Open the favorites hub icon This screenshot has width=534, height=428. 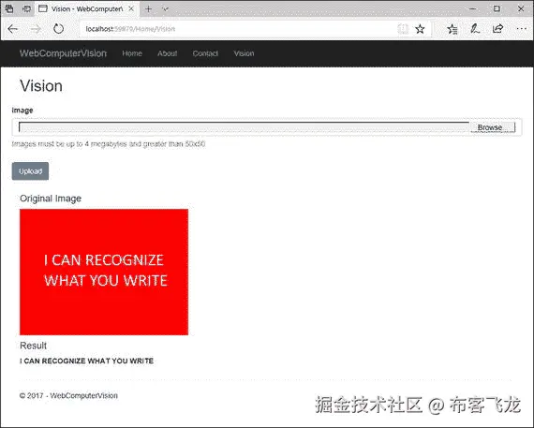[x=452, y=29]
